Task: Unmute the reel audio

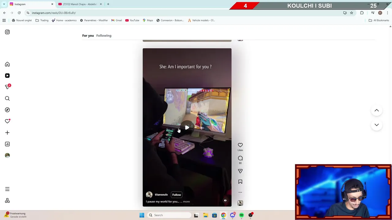Action: [225, 200]
